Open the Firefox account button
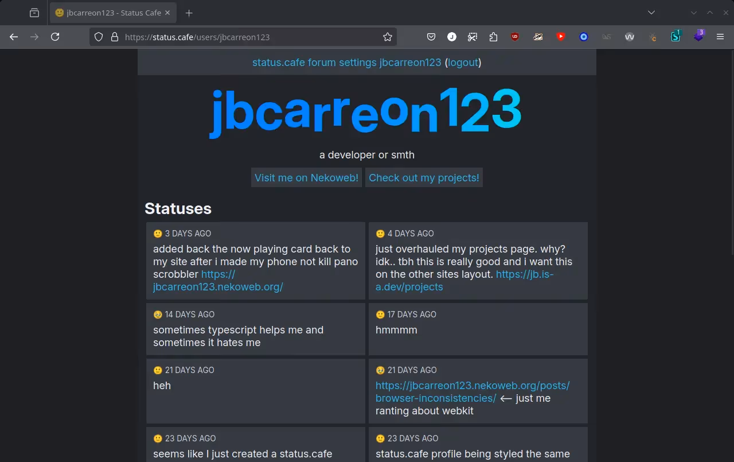The width and height of the screenshot is (734, 462). (452, 36)
